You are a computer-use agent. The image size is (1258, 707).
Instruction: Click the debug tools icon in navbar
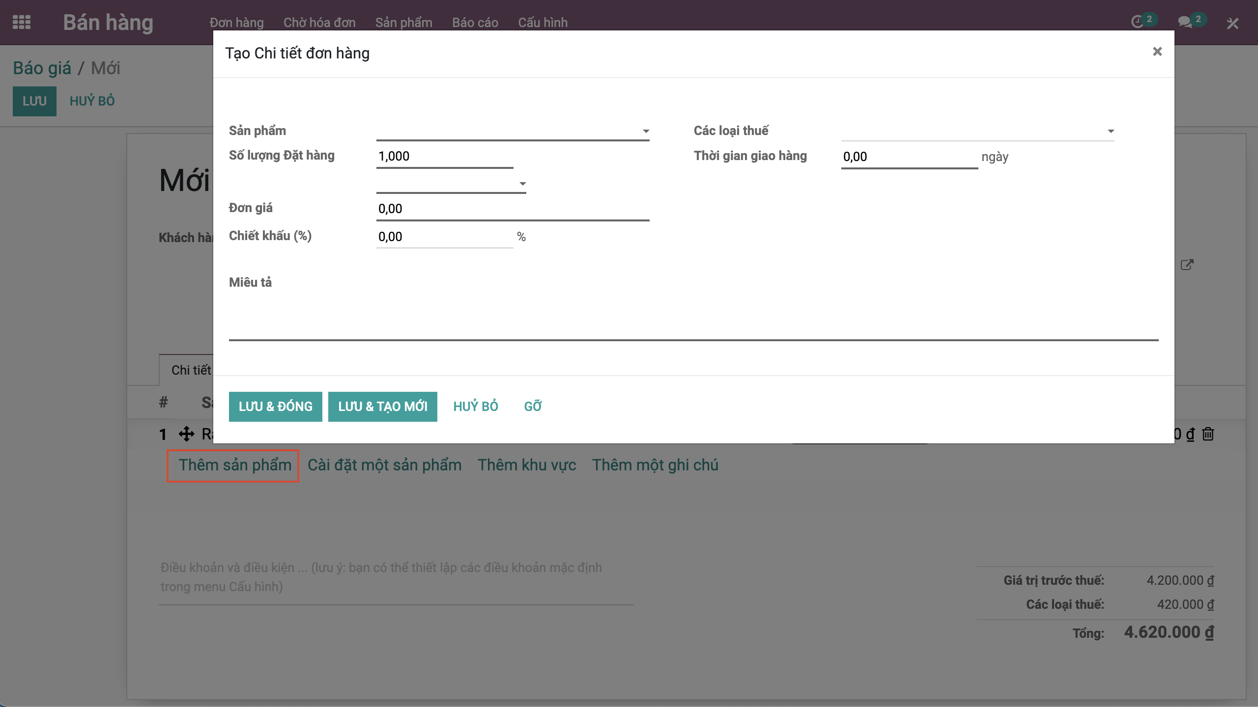coord(1232,23)
